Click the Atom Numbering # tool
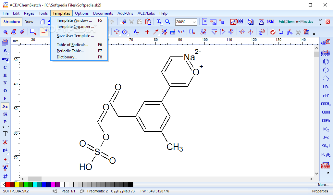The image size is (333, 195). [5, 176]
